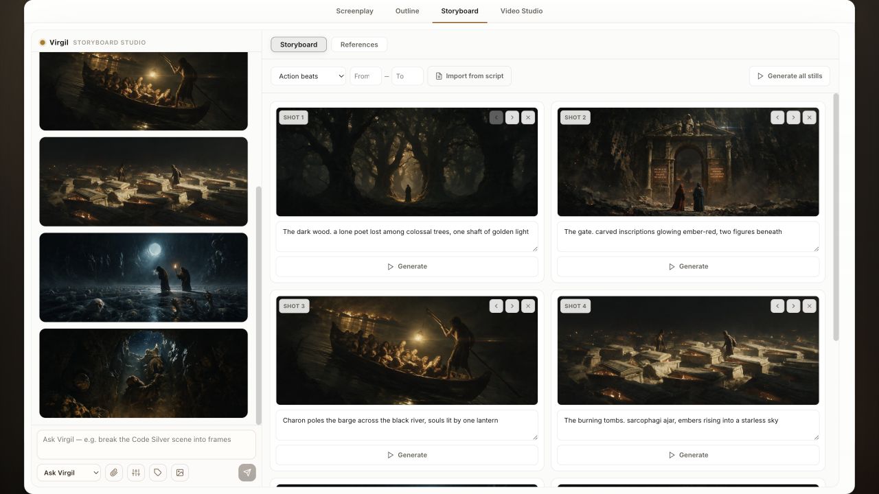Move Shot 2 right with arrow
The width and height of the screenshot is (879, 494).
pos(793,117)
